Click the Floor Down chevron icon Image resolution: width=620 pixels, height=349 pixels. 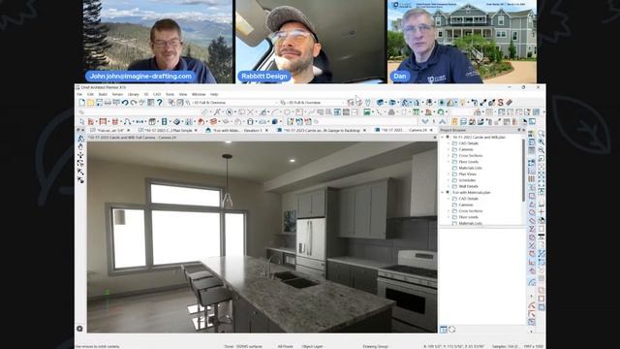pyautogui.click(x=425, y=121)
